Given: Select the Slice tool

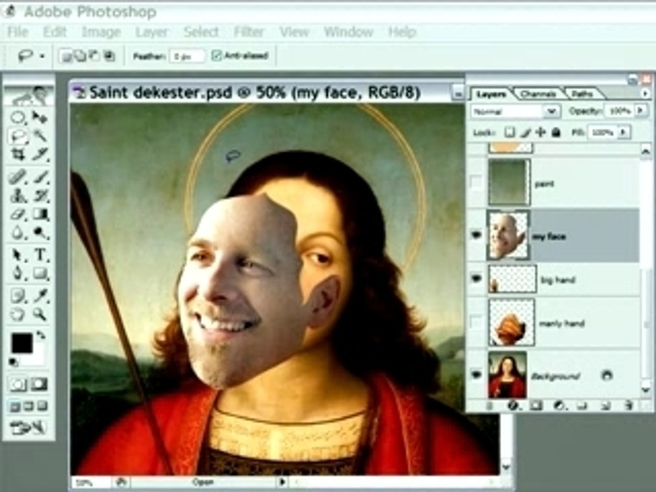Looking at the screenshot, I should 40,155.
